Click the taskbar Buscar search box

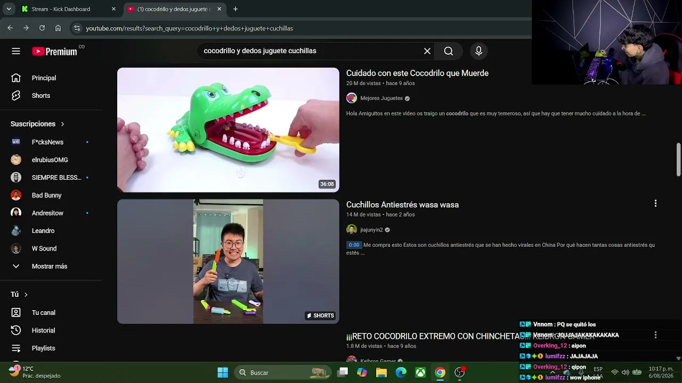click(x=282, y=372)
